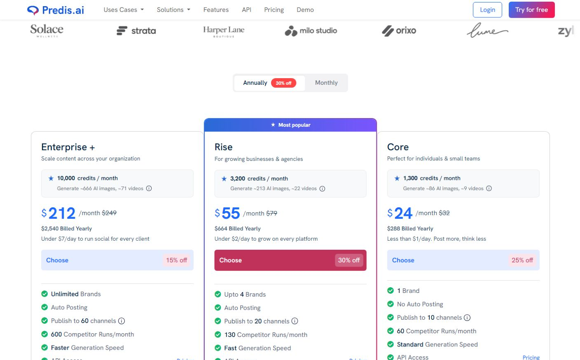Viewport: 580px width, 360px height.
Task: Click the info icon beside Core credits
Action: 489,188
